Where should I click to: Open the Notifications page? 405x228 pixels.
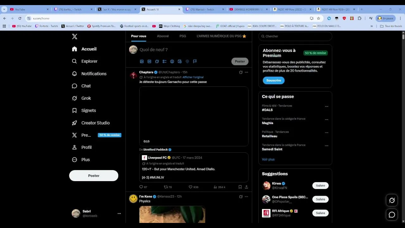pos(89,73)
